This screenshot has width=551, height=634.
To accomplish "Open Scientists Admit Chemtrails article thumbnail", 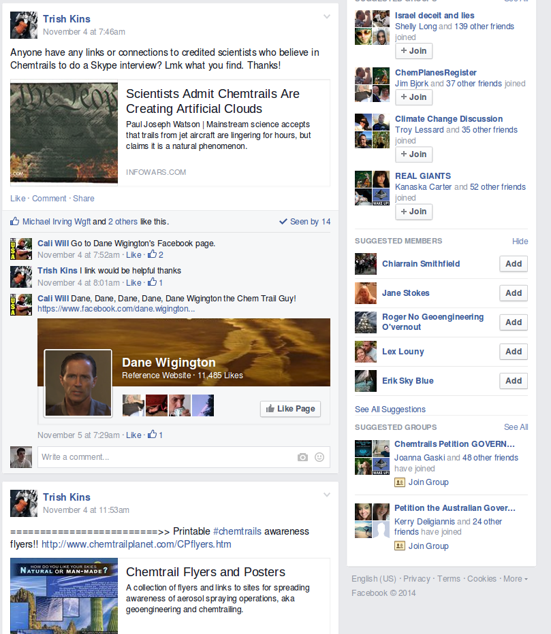I will (x=64, y=133).
